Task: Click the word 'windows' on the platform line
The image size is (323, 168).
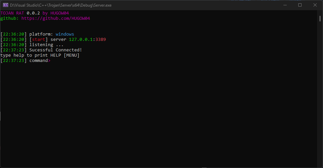Action: point(65,34)
